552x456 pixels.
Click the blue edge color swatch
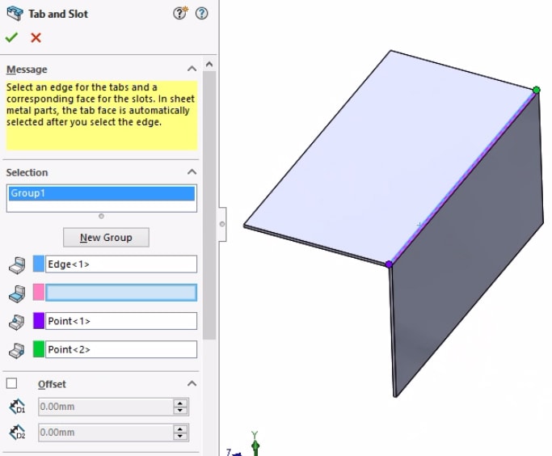coord(39,264)
